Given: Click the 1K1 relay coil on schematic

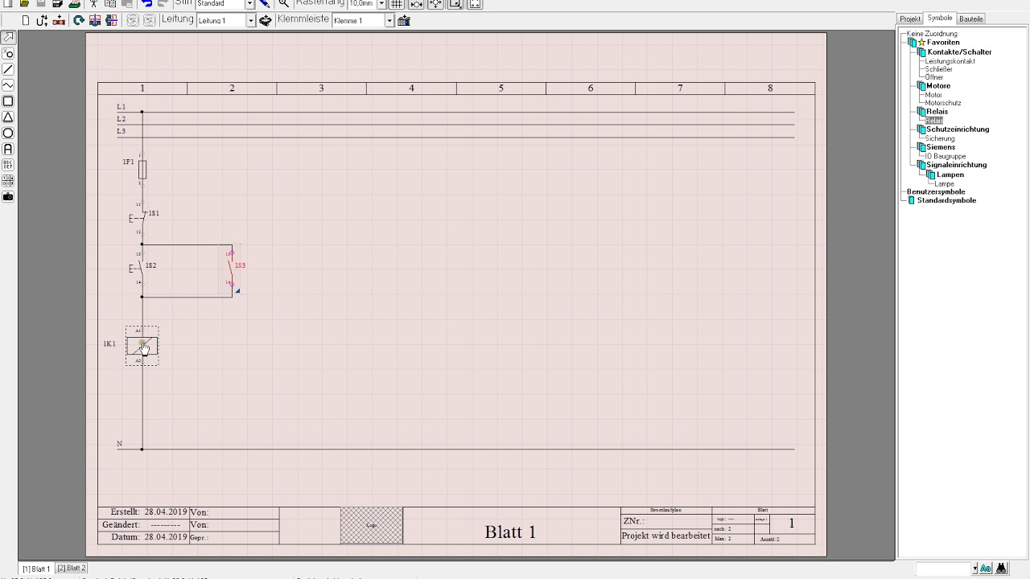Looking at the screenshot, I should (142, 346).
